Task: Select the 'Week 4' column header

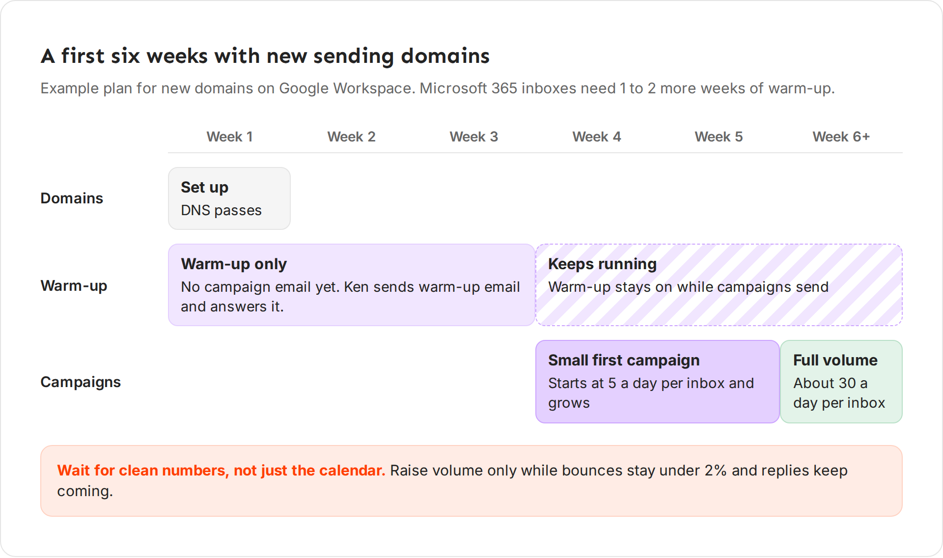Action: (597, 137)
